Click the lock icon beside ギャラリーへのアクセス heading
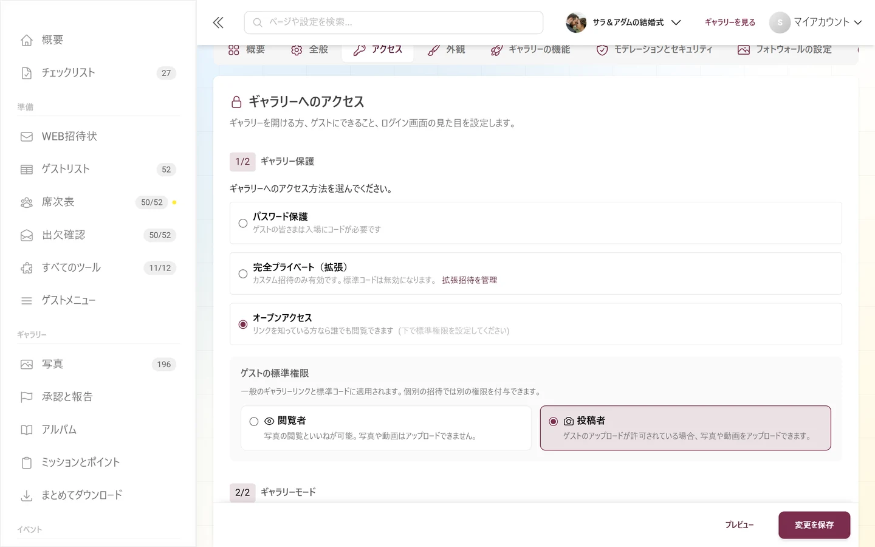This screenshot has height=547, width=875. (236, 101)
